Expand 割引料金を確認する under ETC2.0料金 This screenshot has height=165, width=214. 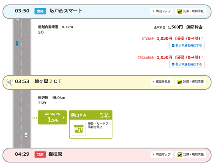coord(187,64)
